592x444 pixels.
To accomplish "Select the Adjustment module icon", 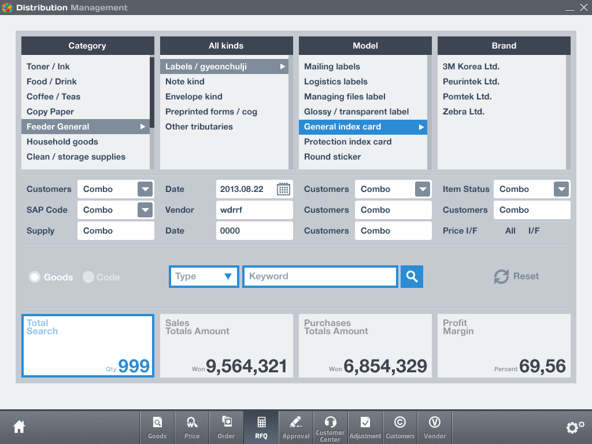I will [365, 426].
